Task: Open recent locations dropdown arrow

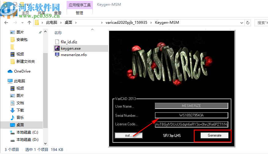Action: point(22,23)
